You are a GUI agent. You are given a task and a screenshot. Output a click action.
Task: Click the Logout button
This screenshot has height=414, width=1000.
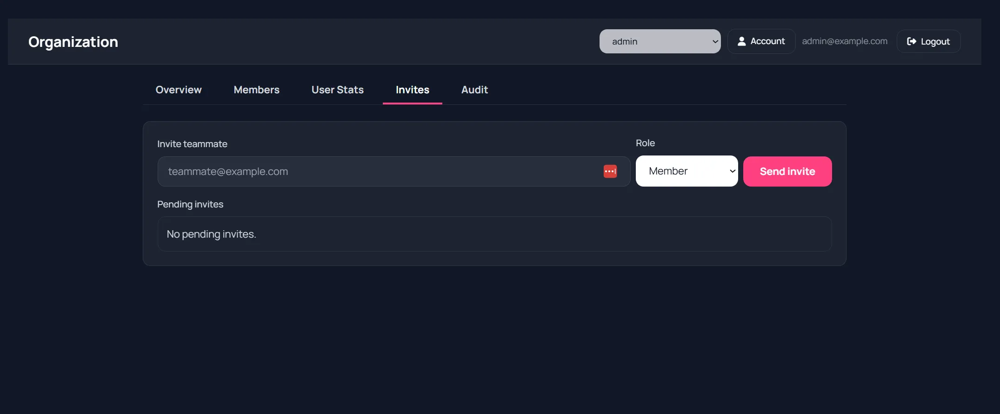pos(928,41)
